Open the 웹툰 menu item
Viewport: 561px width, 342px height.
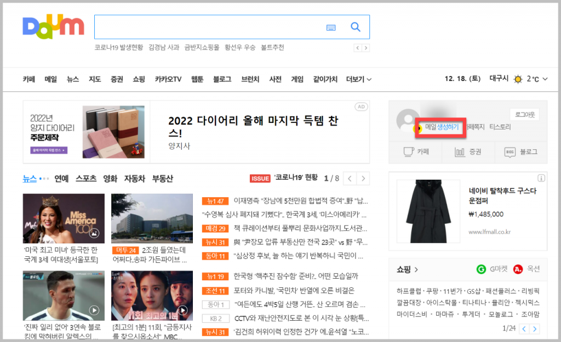[197, 79]
